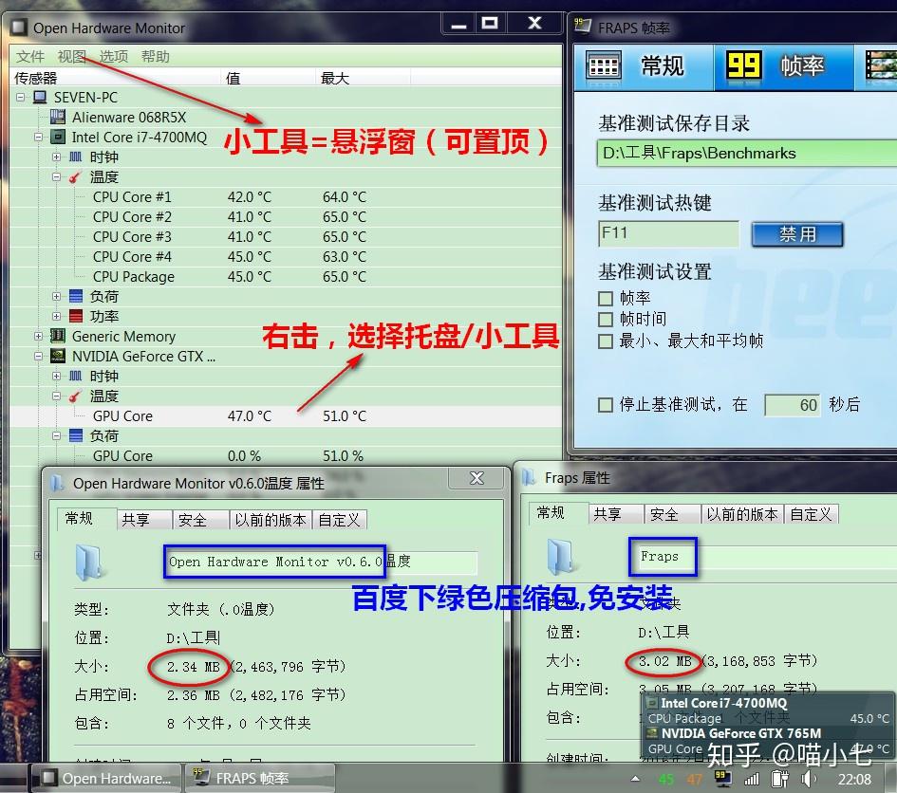Click the battery power tray icon
Image resolution: width=897 pixels, height=793 pixels.
[779, 779]
